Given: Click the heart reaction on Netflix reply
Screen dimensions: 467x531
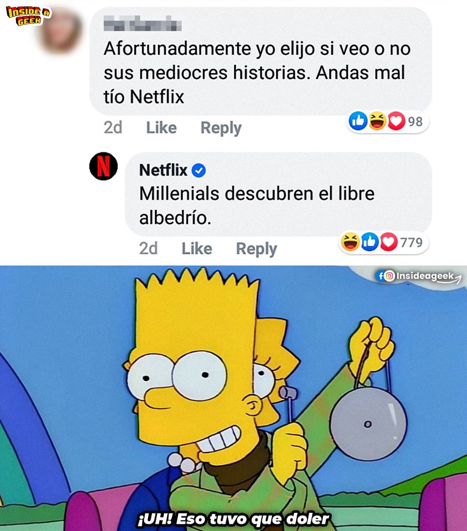Looking at the screenshot, I should pos(388,242).
